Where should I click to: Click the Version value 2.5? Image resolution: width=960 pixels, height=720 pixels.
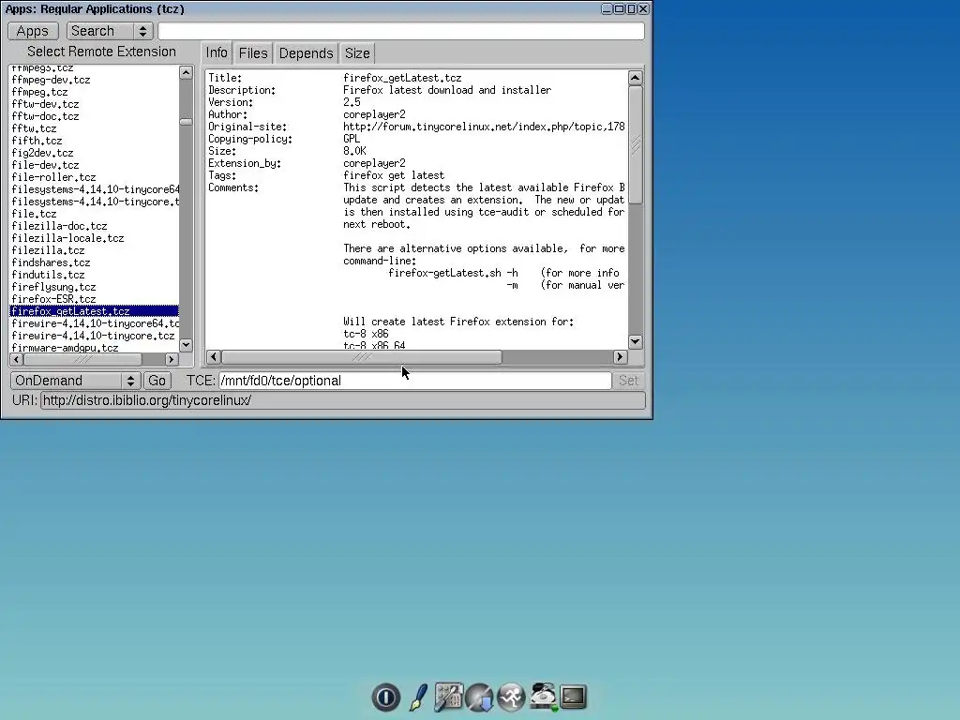click(x=352, y=102)
